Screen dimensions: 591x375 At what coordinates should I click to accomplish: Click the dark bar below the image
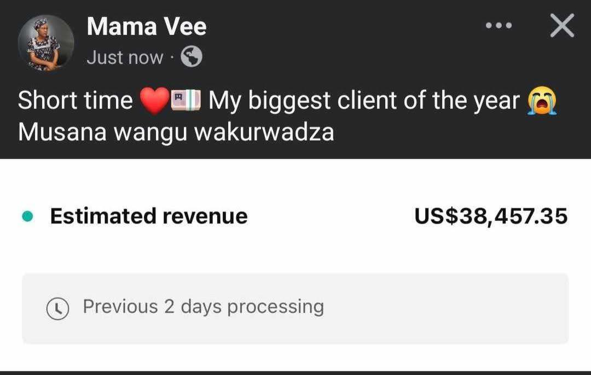296,373
